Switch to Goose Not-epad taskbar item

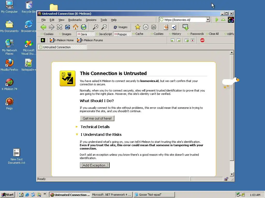coord(154,195)
